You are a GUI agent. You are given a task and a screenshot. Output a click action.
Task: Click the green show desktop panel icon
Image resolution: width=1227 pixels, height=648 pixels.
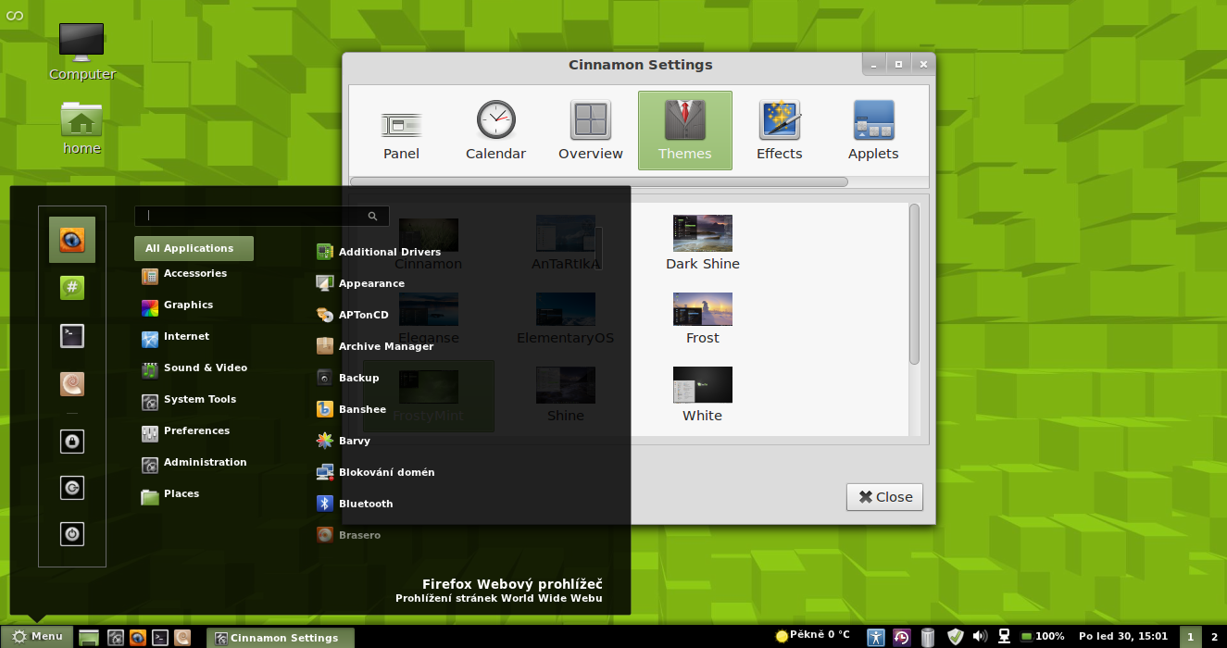(x=89, y=637)
